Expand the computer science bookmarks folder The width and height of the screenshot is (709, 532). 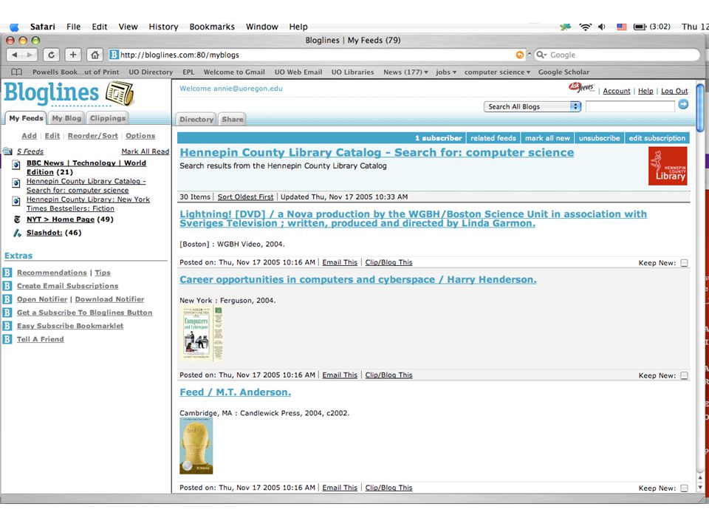[497, 72]
